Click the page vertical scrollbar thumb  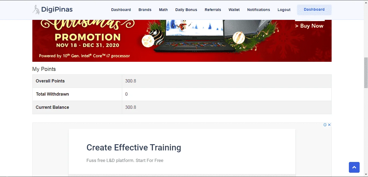pyautogui.click(x=366, y=73)
